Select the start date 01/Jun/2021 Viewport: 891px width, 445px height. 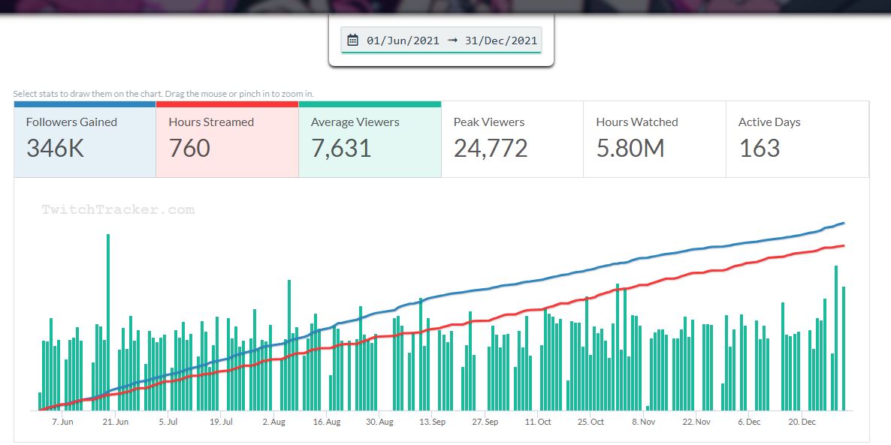pos(403,41)
